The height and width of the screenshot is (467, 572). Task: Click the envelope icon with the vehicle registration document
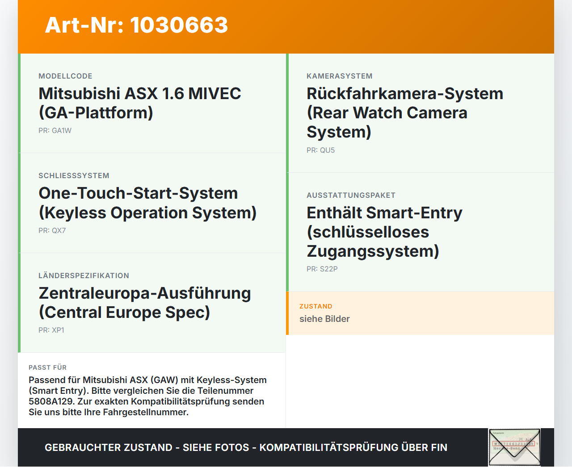pos(514,447)
